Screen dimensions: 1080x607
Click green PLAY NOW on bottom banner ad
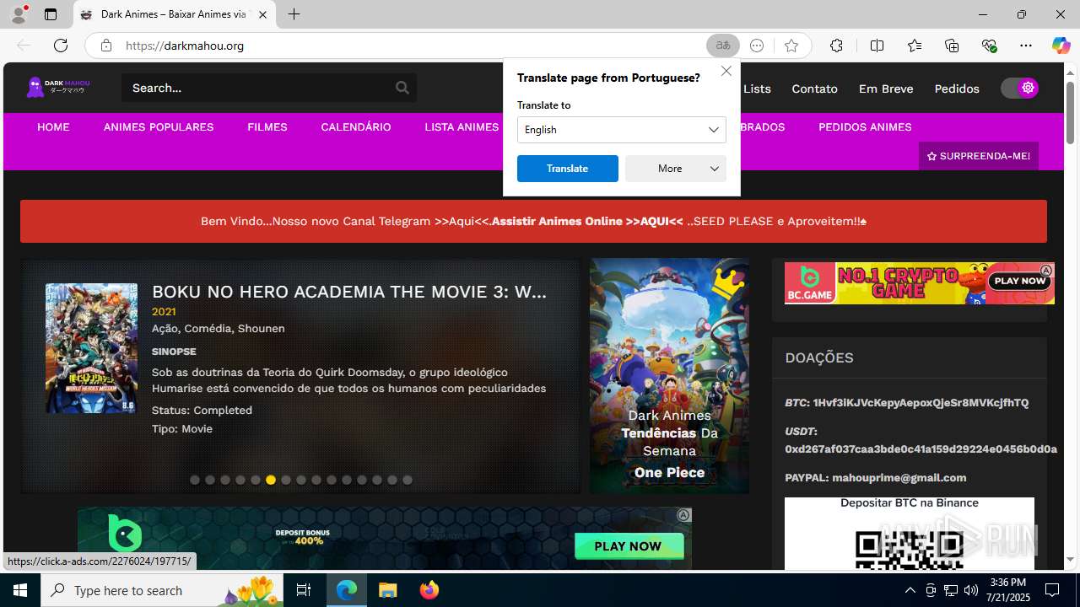click(x=628, y=546)
